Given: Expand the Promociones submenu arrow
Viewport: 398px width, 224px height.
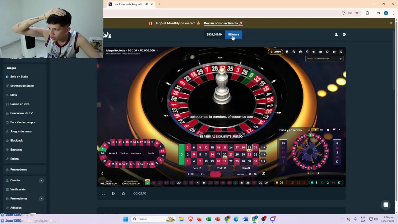Looking at the screenshot, I should point(41,198).
